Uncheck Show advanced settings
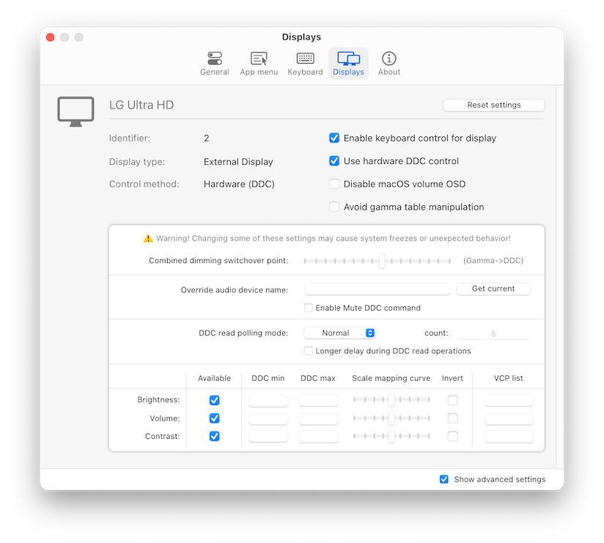604x543 pixels. pos(443,479)
